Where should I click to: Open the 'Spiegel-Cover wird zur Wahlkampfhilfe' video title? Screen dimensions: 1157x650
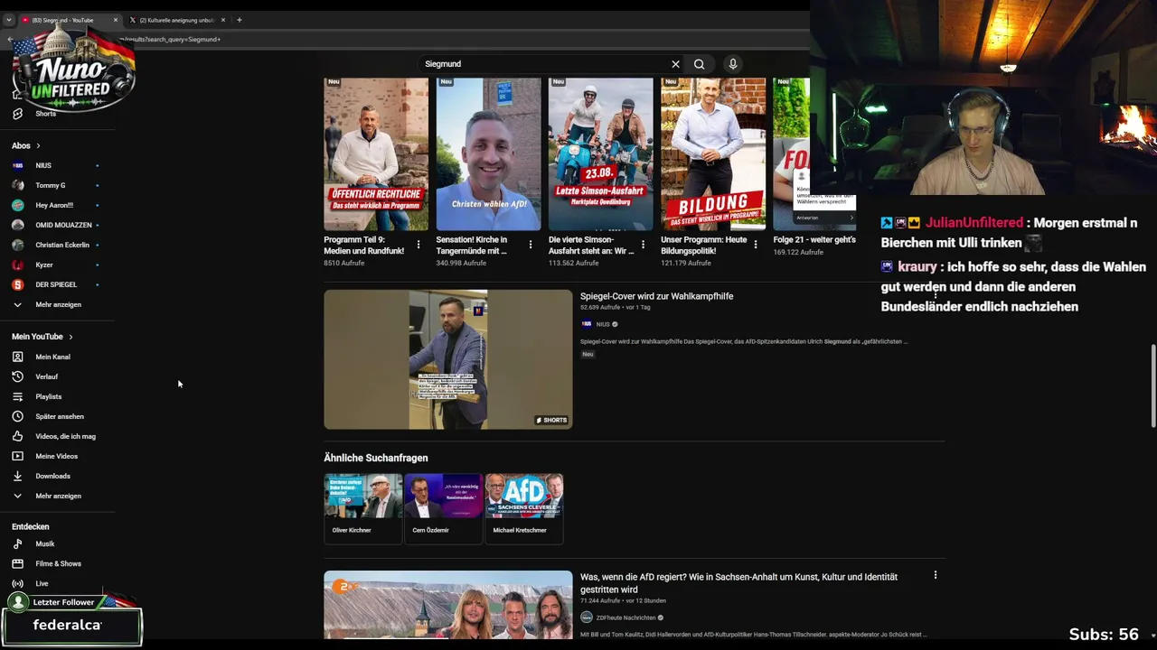(x=656, y=296)
